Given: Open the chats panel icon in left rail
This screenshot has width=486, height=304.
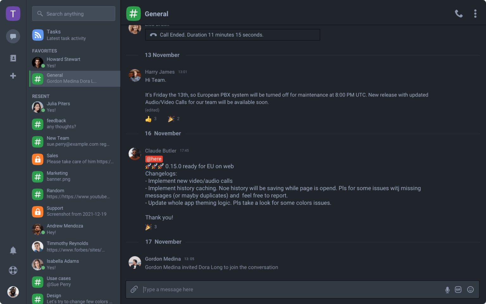Looking at the screenshot, I should 13,36.
